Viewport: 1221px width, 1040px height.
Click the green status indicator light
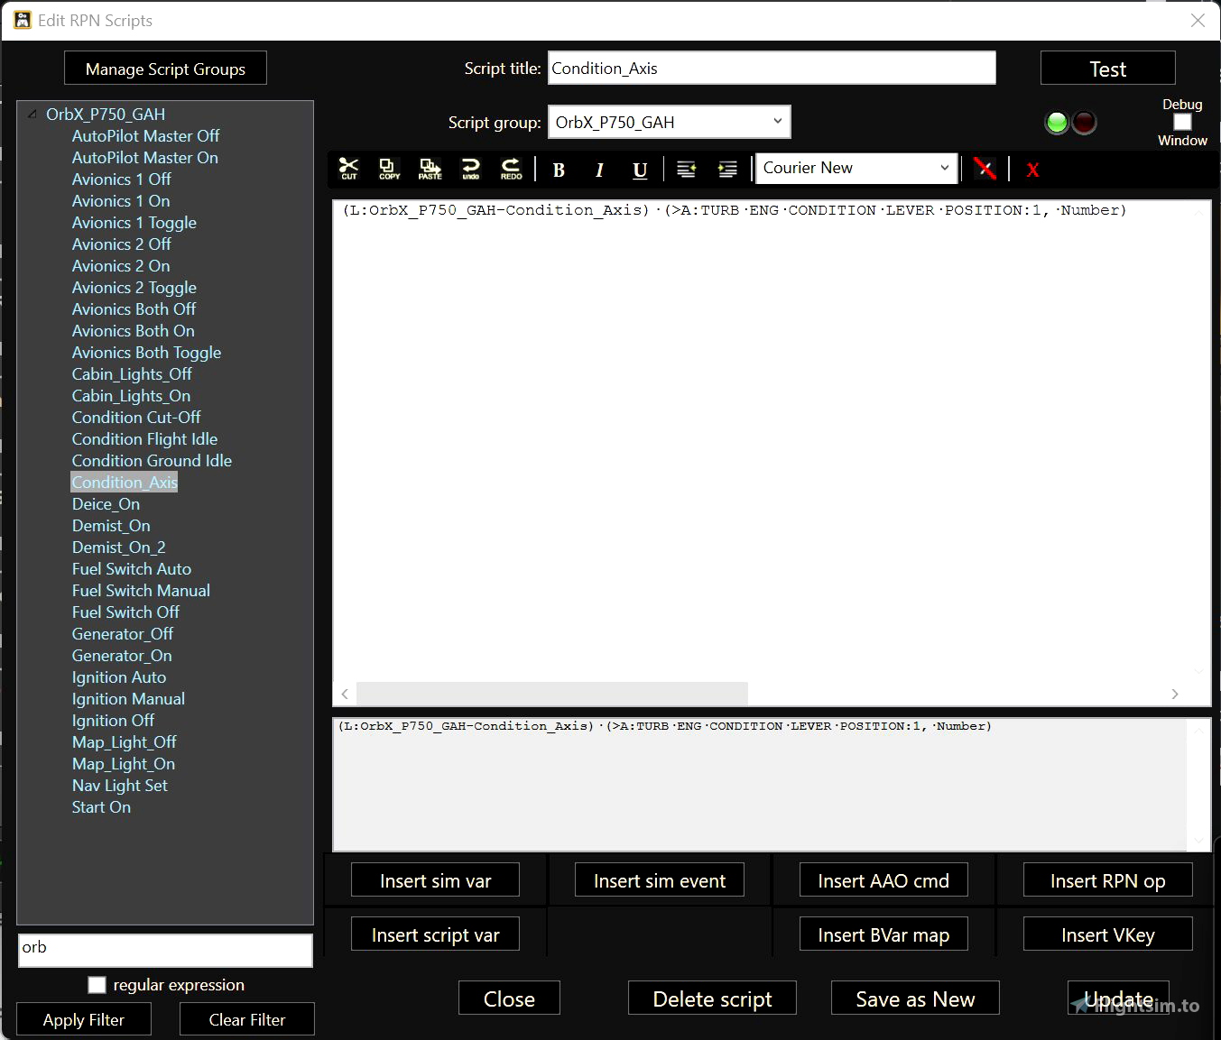click(1056, 122)
